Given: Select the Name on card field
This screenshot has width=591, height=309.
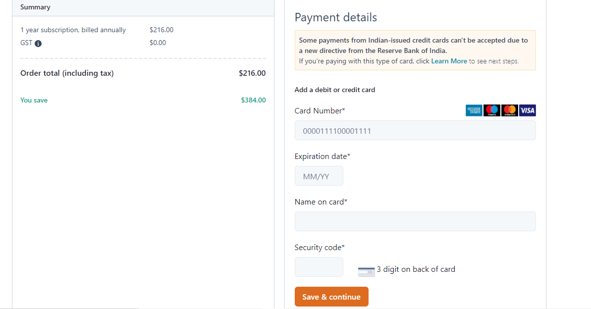Looking at the screenshot, I should pos(415,221).
